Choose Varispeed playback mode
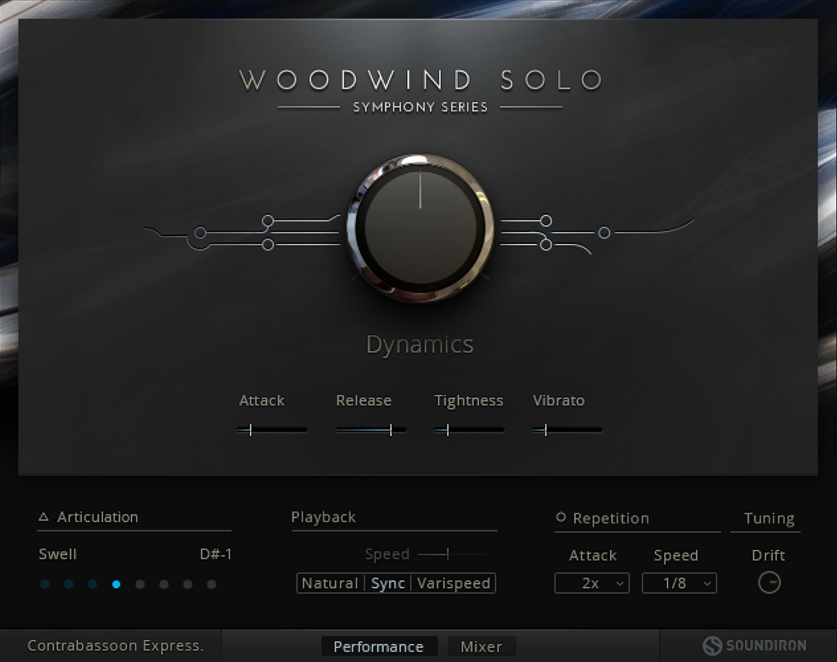The height and width of the screenshot is (662, 837). [x=454, y=583]
